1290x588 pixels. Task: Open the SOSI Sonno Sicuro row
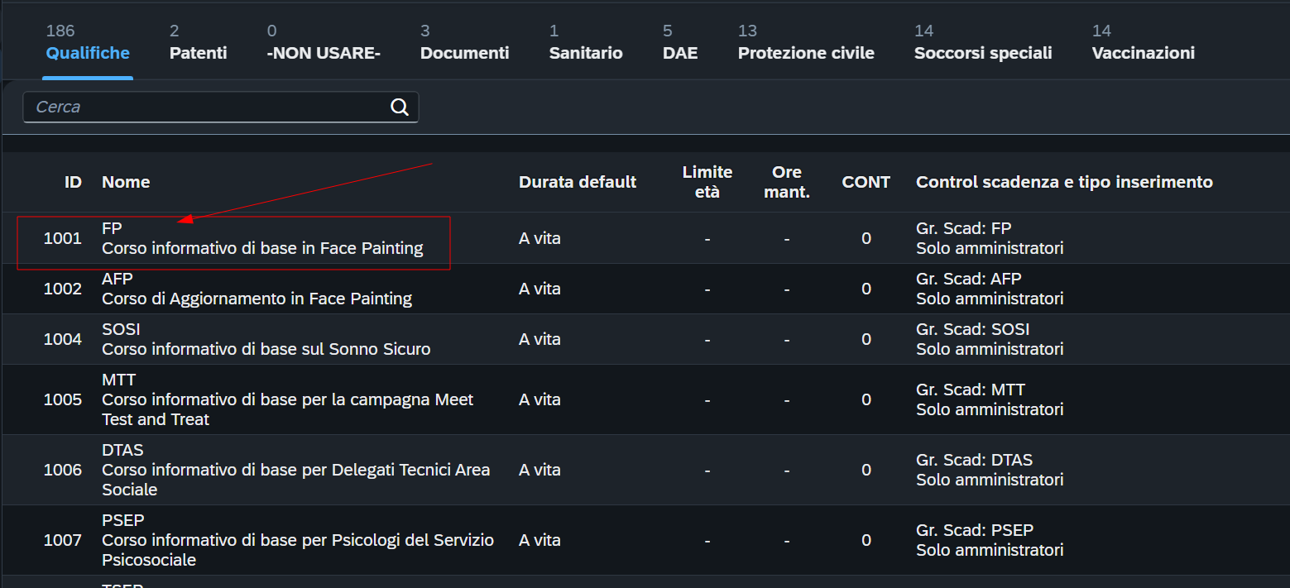645,339
